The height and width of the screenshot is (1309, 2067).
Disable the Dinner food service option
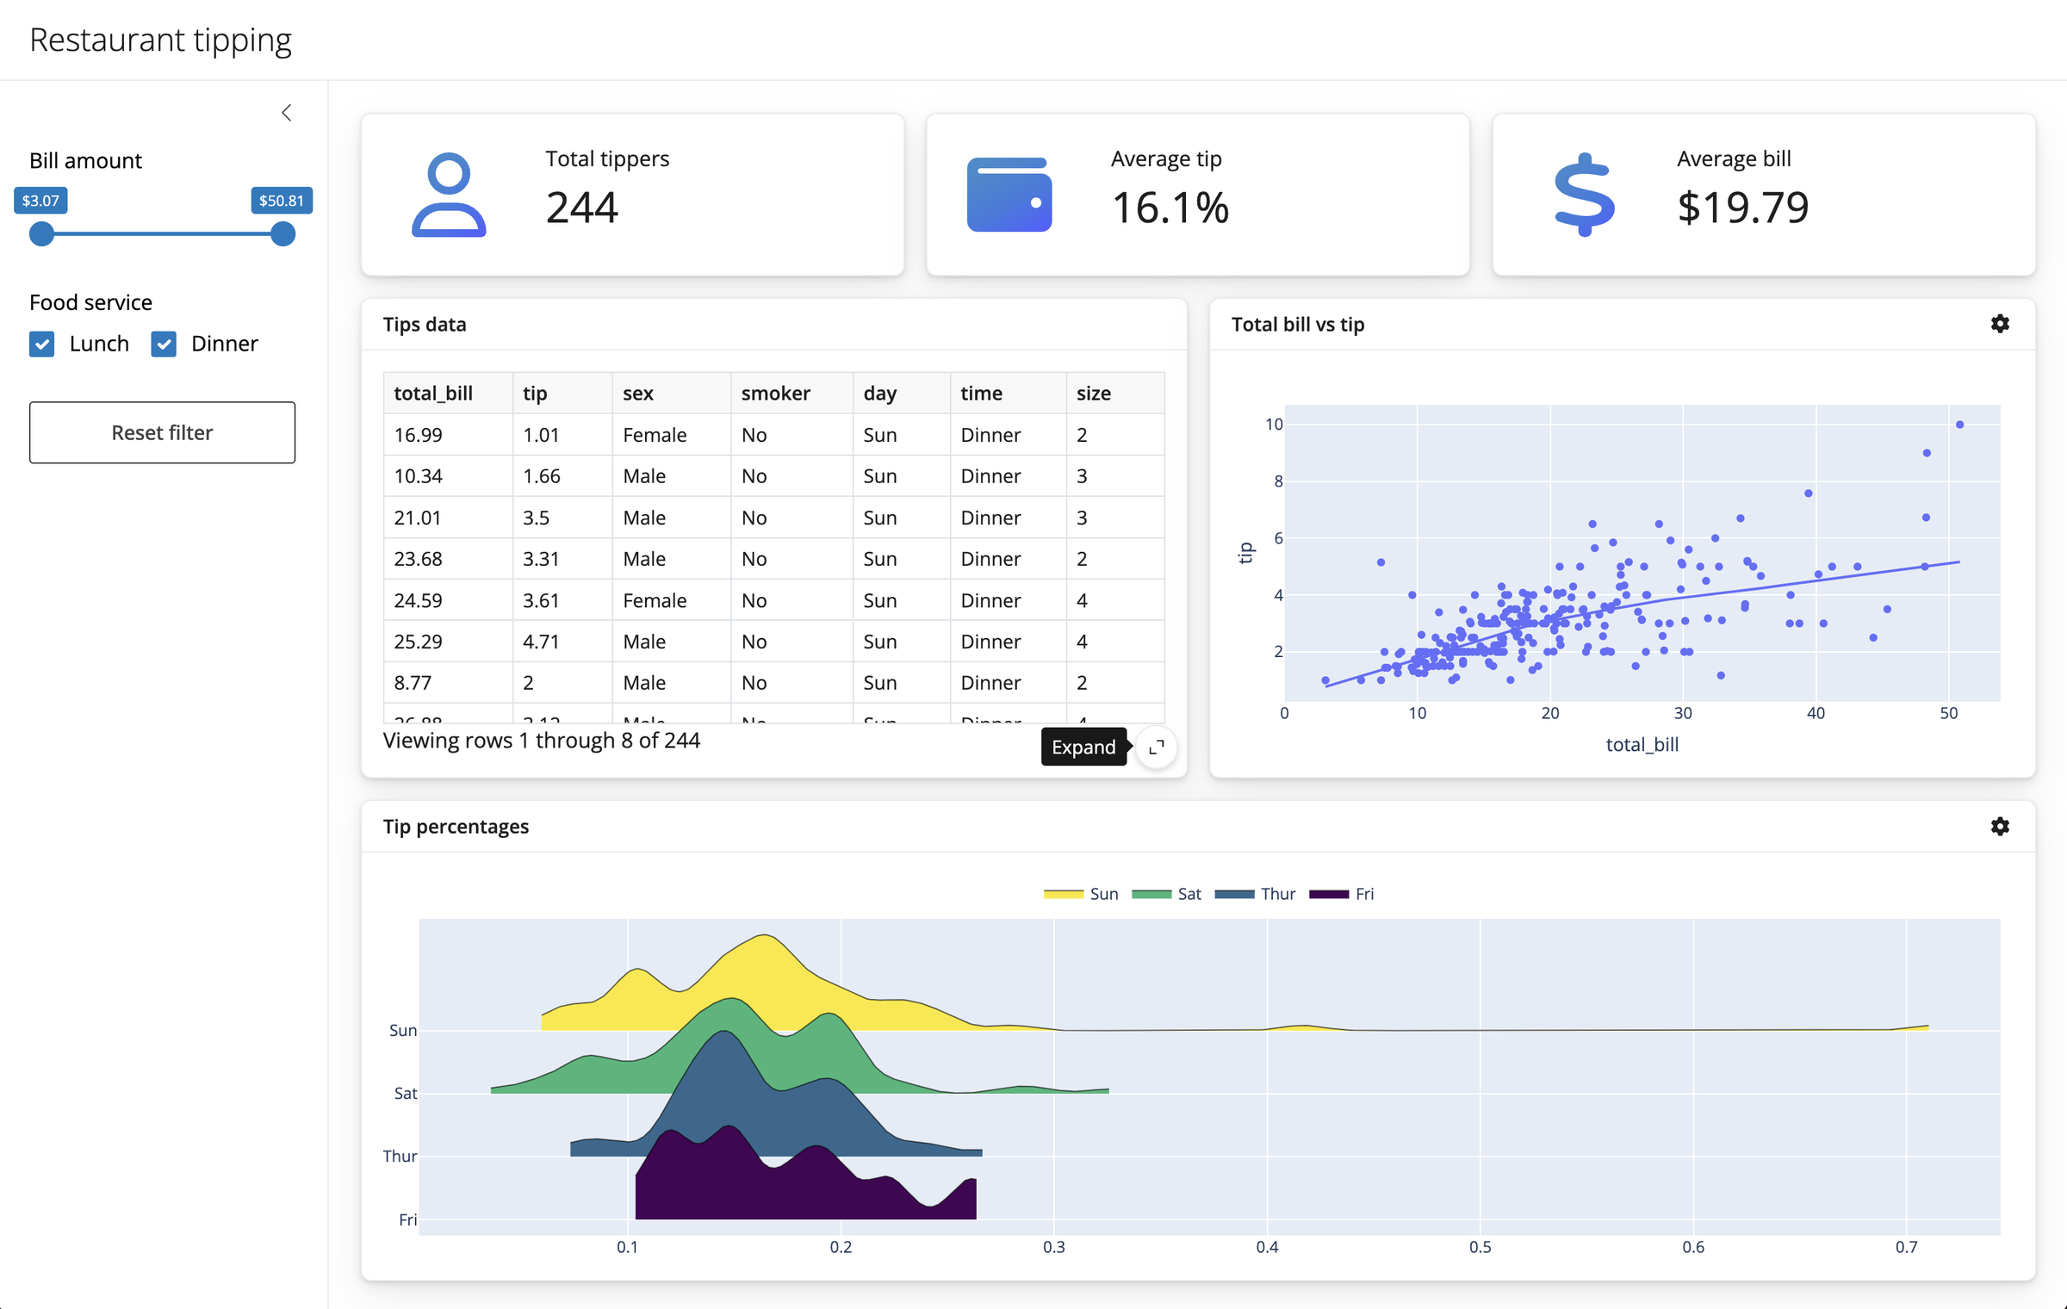(x=164, y=344)
